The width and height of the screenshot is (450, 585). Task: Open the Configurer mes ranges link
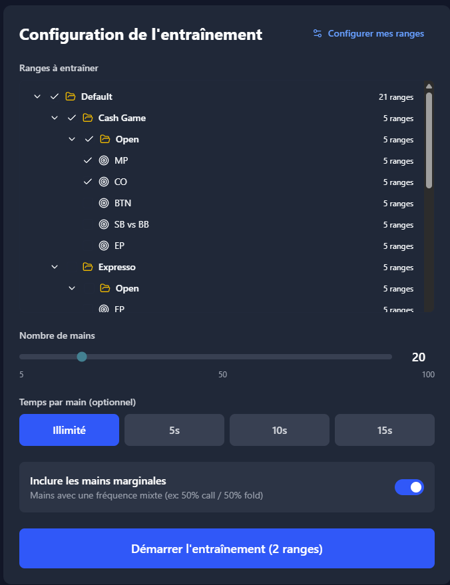[375, 33]
